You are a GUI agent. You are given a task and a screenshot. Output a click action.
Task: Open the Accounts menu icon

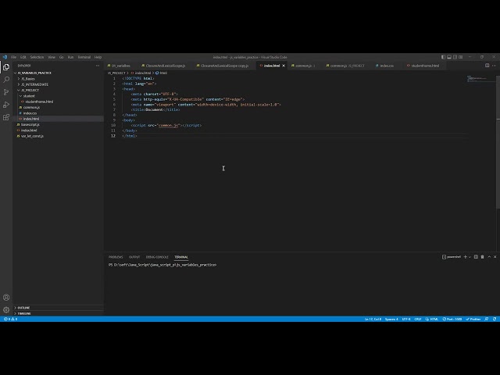click(x=6, y=298)
